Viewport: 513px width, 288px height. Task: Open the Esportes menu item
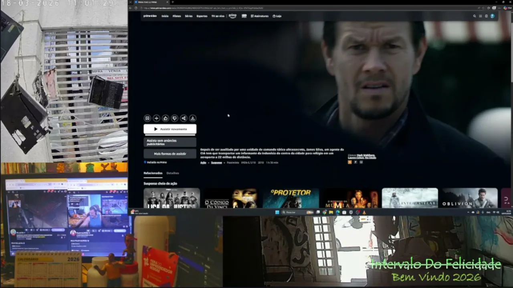click(202, 16)
